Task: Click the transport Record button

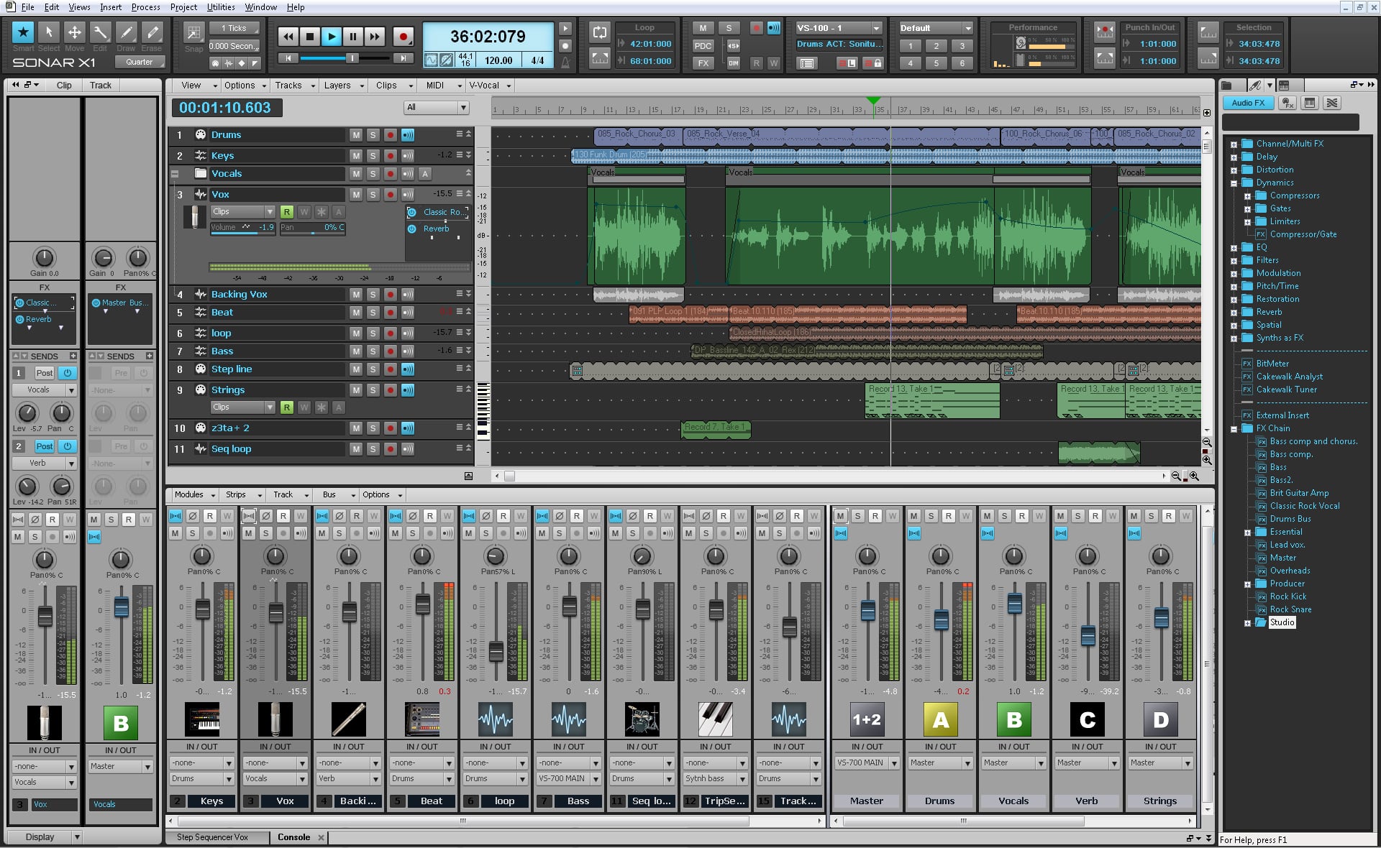Action: [404, 36]
